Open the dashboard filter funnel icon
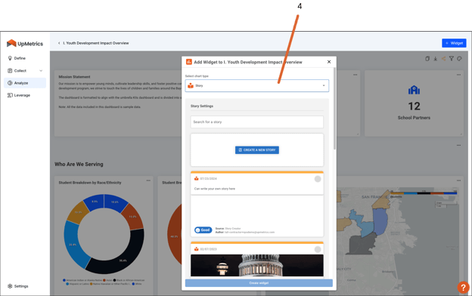The width and height of the screenshot is (472, 296). pyautogui.click(x=452, y=59)
